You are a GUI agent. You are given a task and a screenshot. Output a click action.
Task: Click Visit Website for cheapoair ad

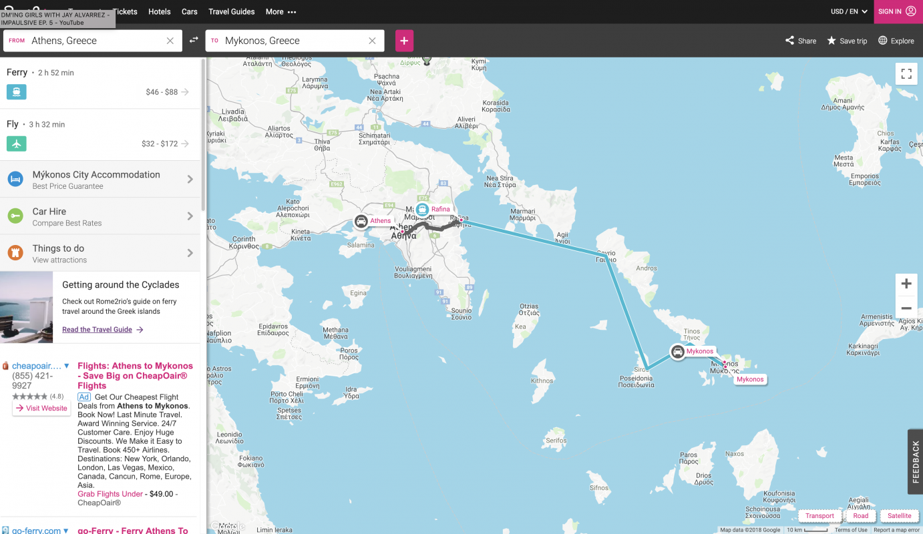(41, 409)
